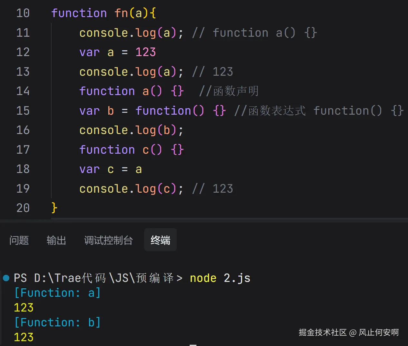Click '[Function: b]' terminal output line

(57, 322)
